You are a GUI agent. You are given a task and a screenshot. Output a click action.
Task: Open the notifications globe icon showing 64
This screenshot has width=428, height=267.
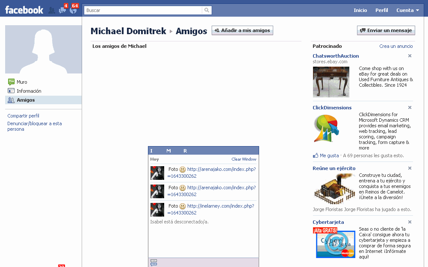pyautogui.click(x=73, y=10)
